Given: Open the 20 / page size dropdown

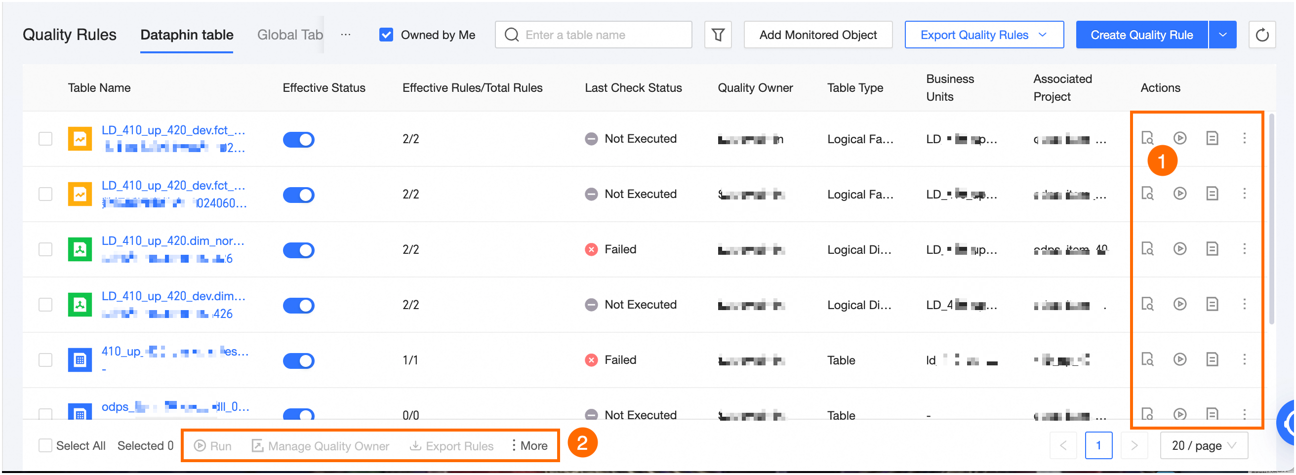Looking at the screenshot, I should click(1203, 445).
